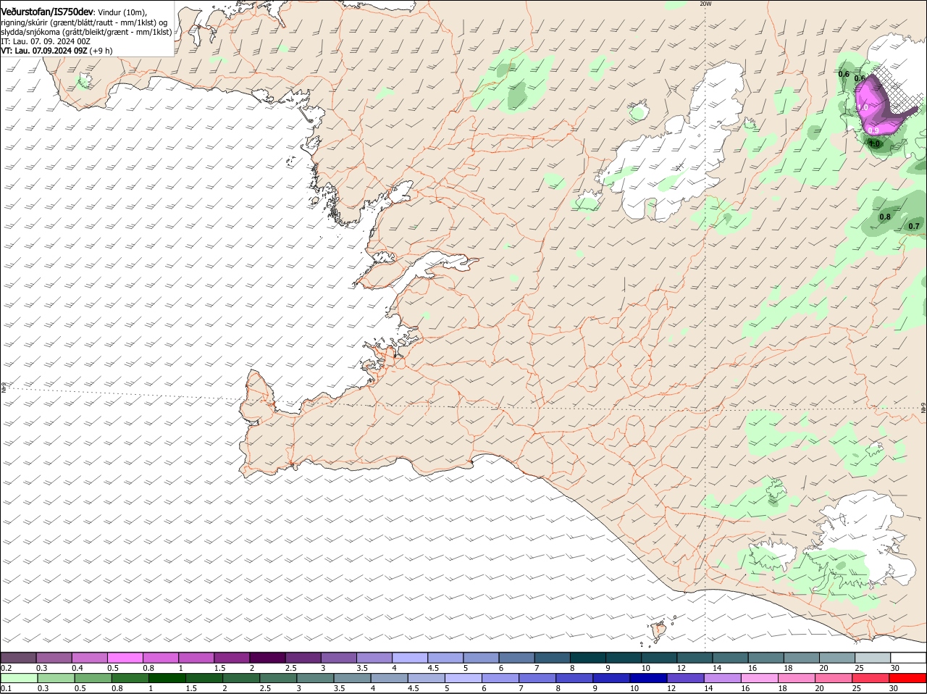Click bottom-row legend swatch between 1 and 1.5
Image resolution: width=927 pixels, height=694 pixels.
pos(167,678)
